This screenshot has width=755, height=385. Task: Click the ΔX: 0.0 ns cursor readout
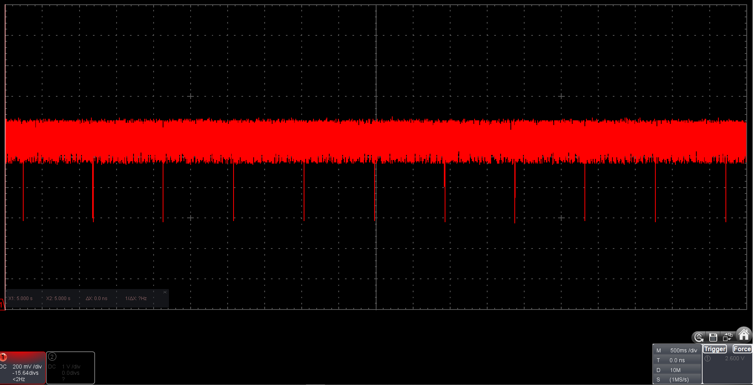(97, 298)
